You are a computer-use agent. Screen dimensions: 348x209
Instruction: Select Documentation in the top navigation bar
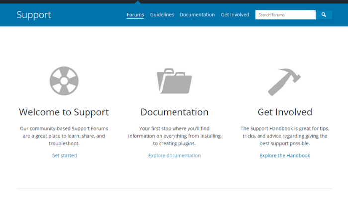pyautogui.click(x=197, y=15)
